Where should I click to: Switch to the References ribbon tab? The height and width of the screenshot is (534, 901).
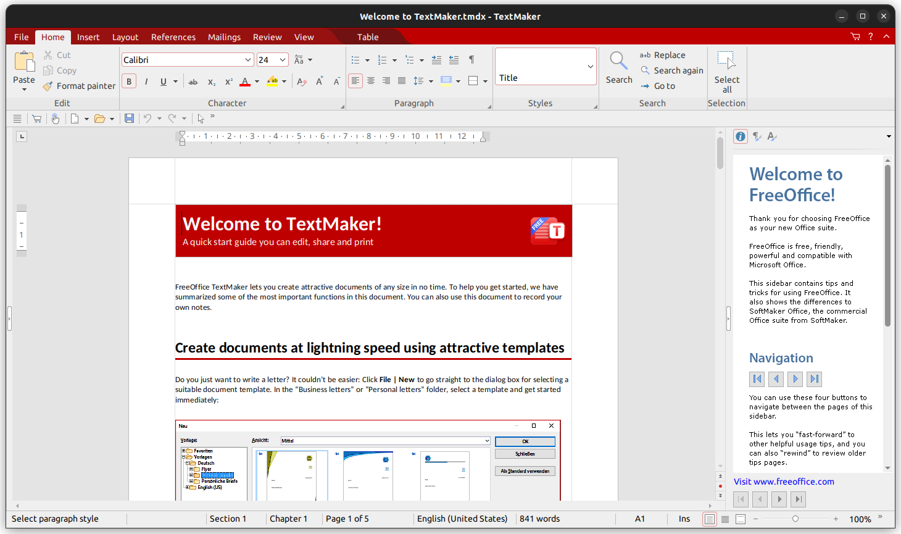pyautogui.click(x=173, y=37)
